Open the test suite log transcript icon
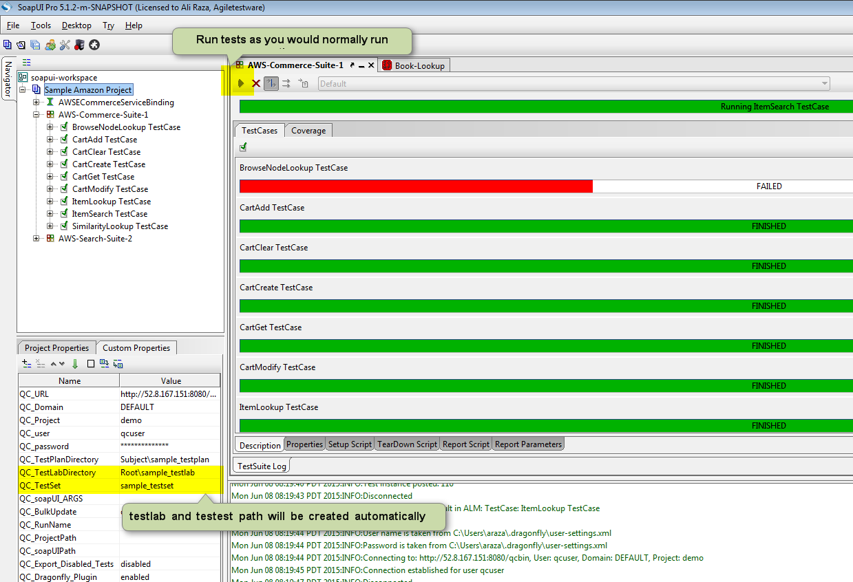The width and height of the screenshot is (853, 582). (x=303, y=83)
